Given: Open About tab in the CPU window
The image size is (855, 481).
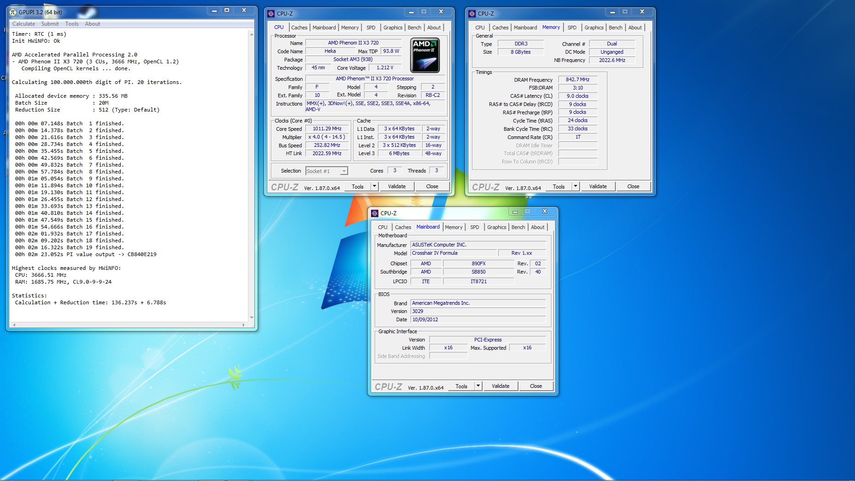Looking at the screenshot, I should (x=434, y=28).
